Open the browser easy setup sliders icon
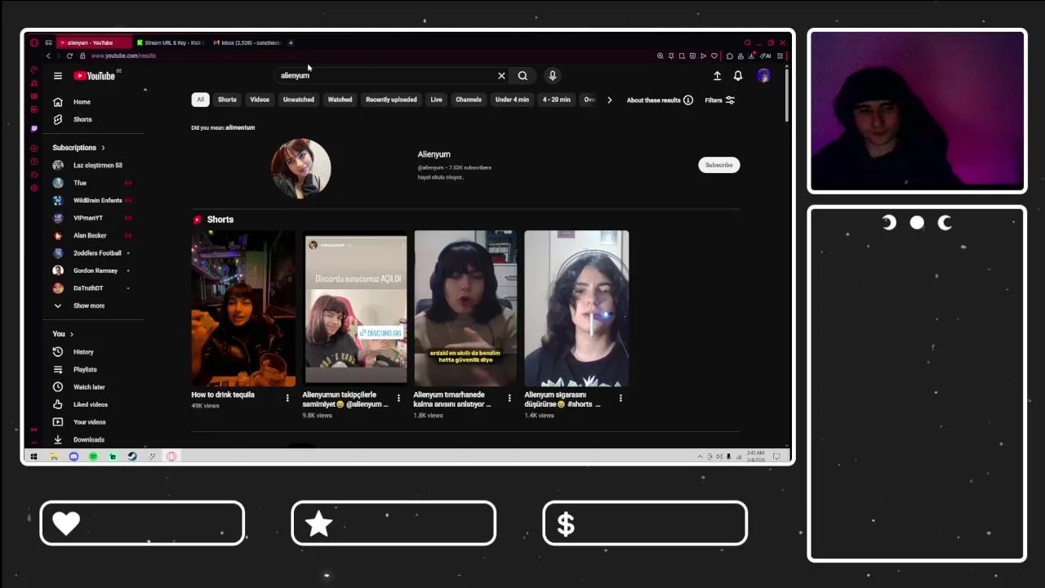The height and width of the screenshot is (588, 1045). click(780, 56)
